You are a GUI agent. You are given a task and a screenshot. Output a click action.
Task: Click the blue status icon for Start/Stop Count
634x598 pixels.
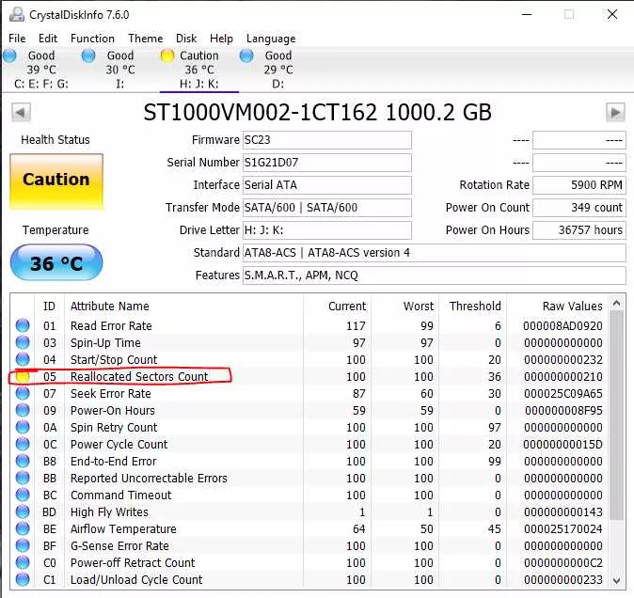[23, 359]
